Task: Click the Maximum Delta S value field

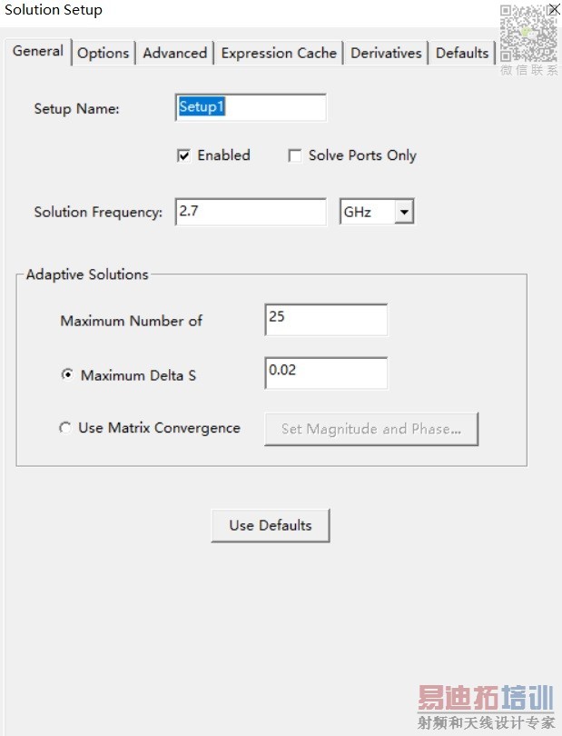Action: pyautogui.click(x=326, y=373)
